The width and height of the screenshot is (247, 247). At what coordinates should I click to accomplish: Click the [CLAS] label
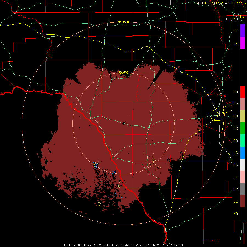click(232, 19)
